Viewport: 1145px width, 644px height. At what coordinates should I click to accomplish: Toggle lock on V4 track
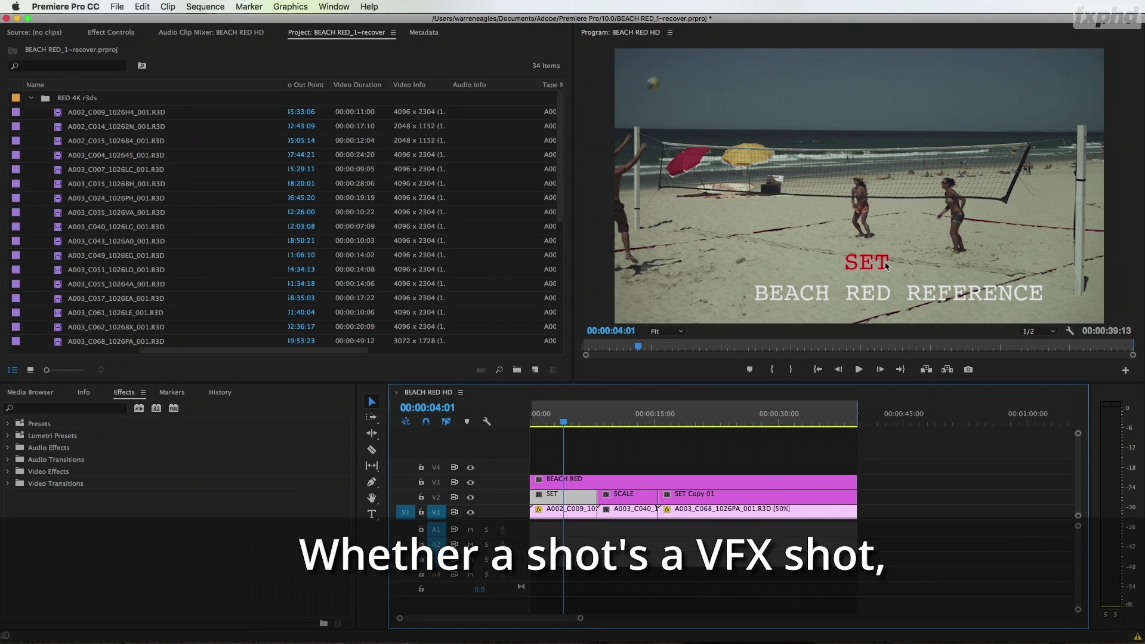pyautogui.click(x=421, y=467)
